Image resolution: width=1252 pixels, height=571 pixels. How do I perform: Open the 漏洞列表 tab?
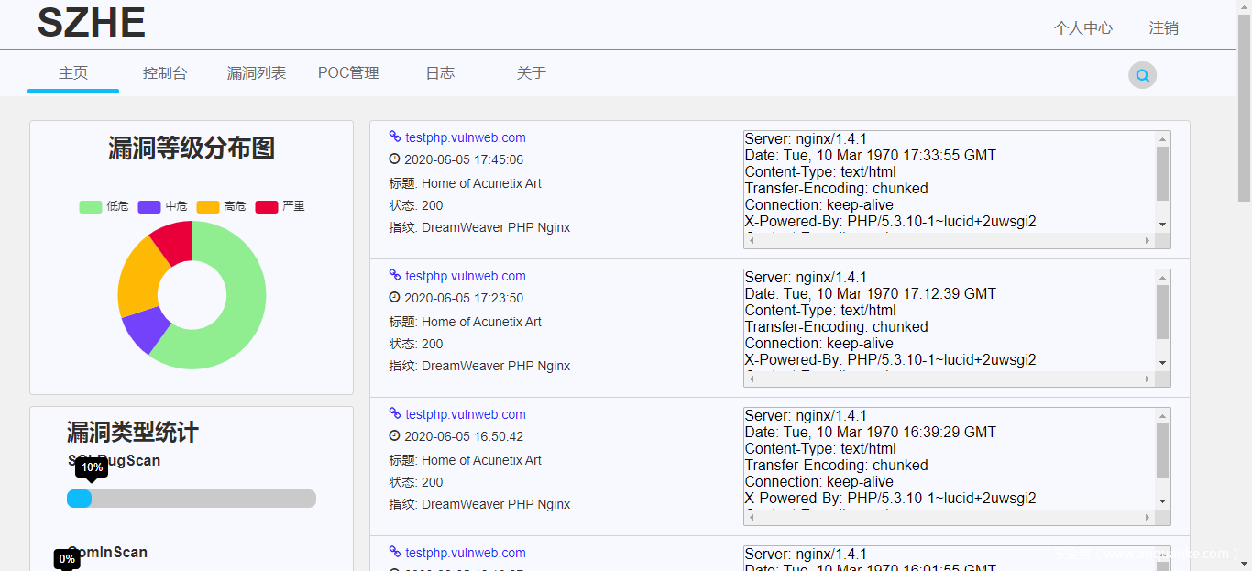(257, 73)
